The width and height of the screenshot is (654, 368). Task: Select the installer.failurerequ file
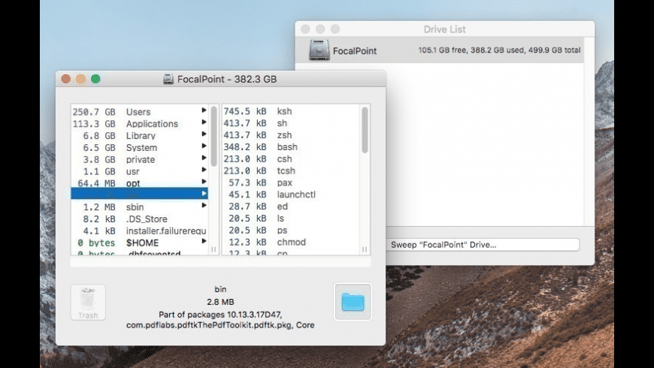139,231
